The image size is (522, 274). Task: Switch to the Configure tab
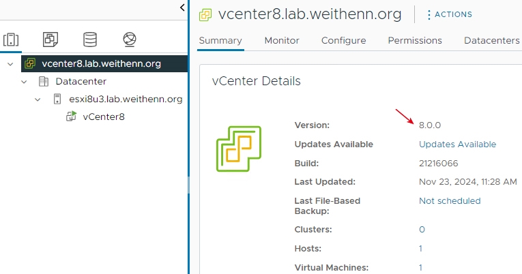(343, 41)
